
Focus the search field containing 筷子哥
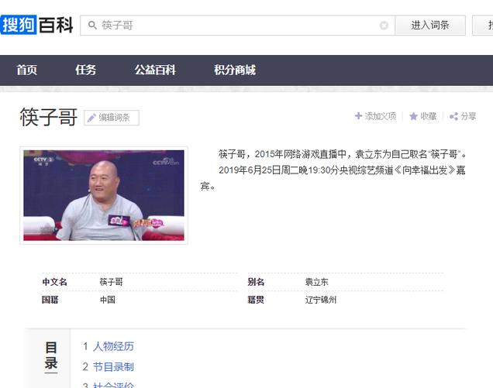238,25
